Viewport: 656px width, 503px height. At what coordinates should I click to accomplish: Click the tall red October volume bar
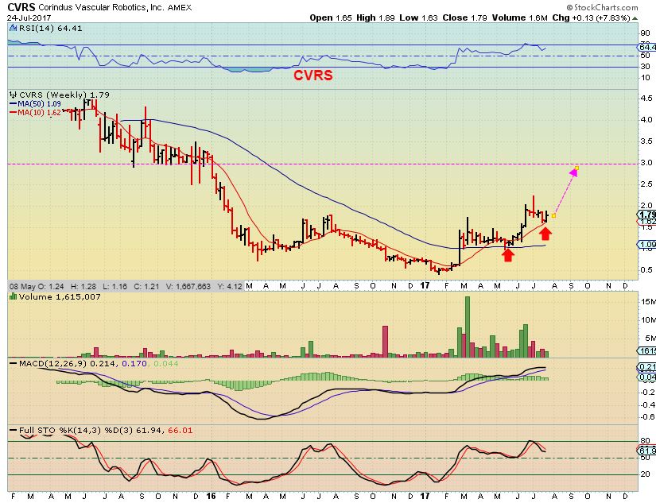(385, 341)
